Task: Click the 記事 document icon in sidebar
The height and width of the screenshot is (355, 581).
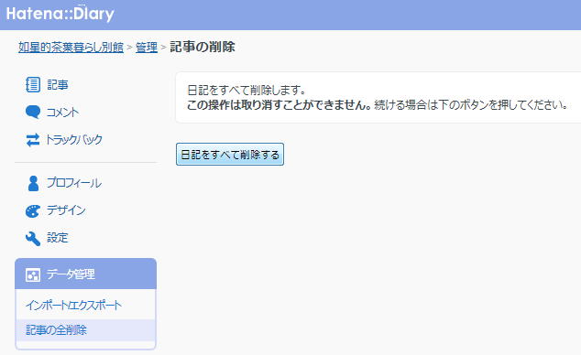Action: 33,85
